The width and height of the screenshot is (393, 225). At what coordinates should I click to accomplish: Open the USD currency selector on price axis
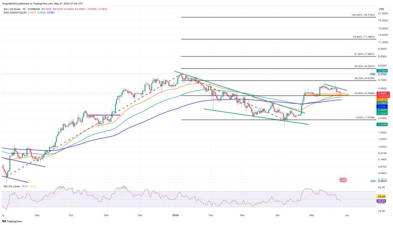pyautogui.click(x=381, y=9)
